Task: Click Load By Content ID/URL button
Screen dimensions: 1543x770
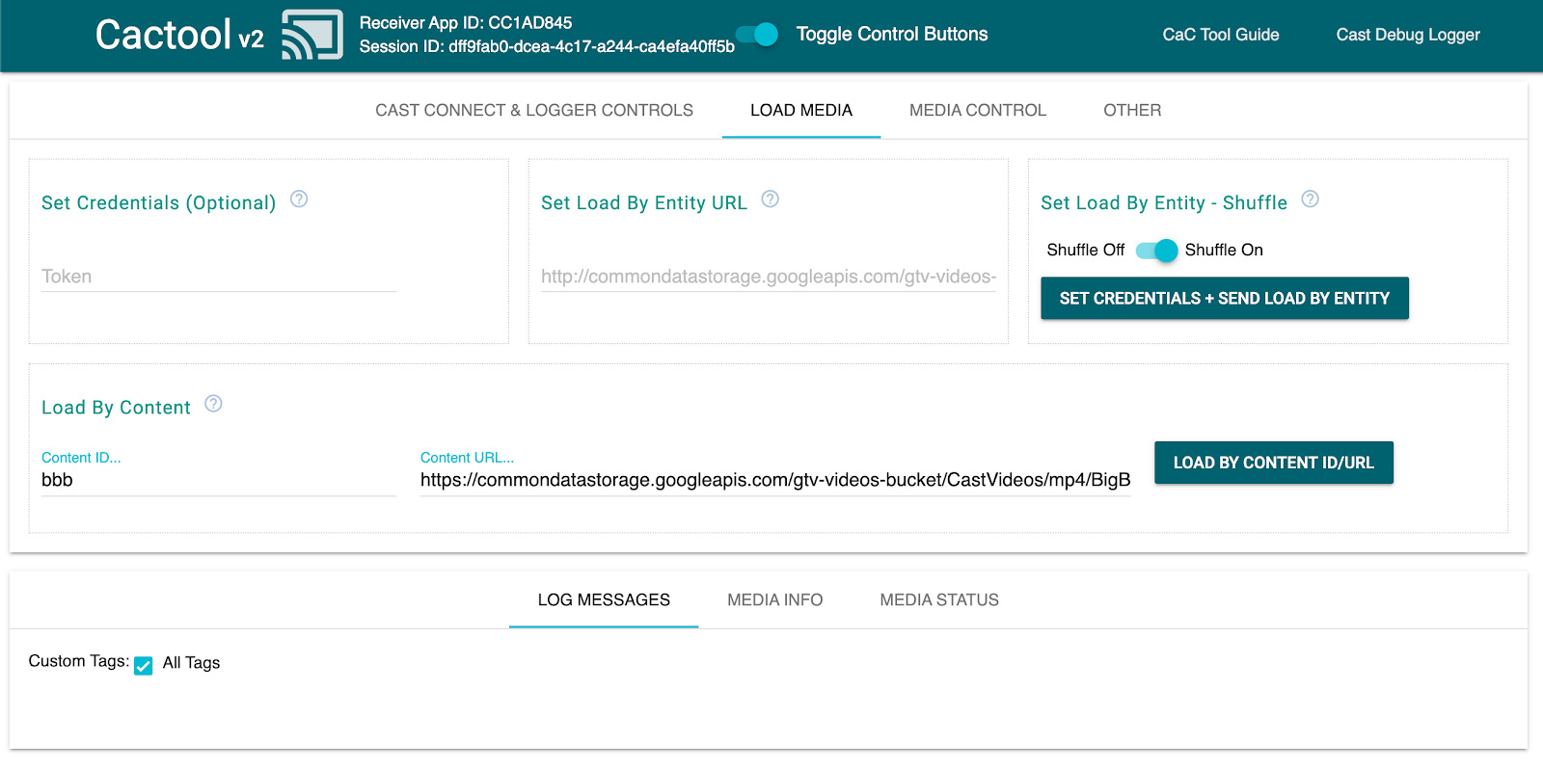Action: tap(1273, 463)
